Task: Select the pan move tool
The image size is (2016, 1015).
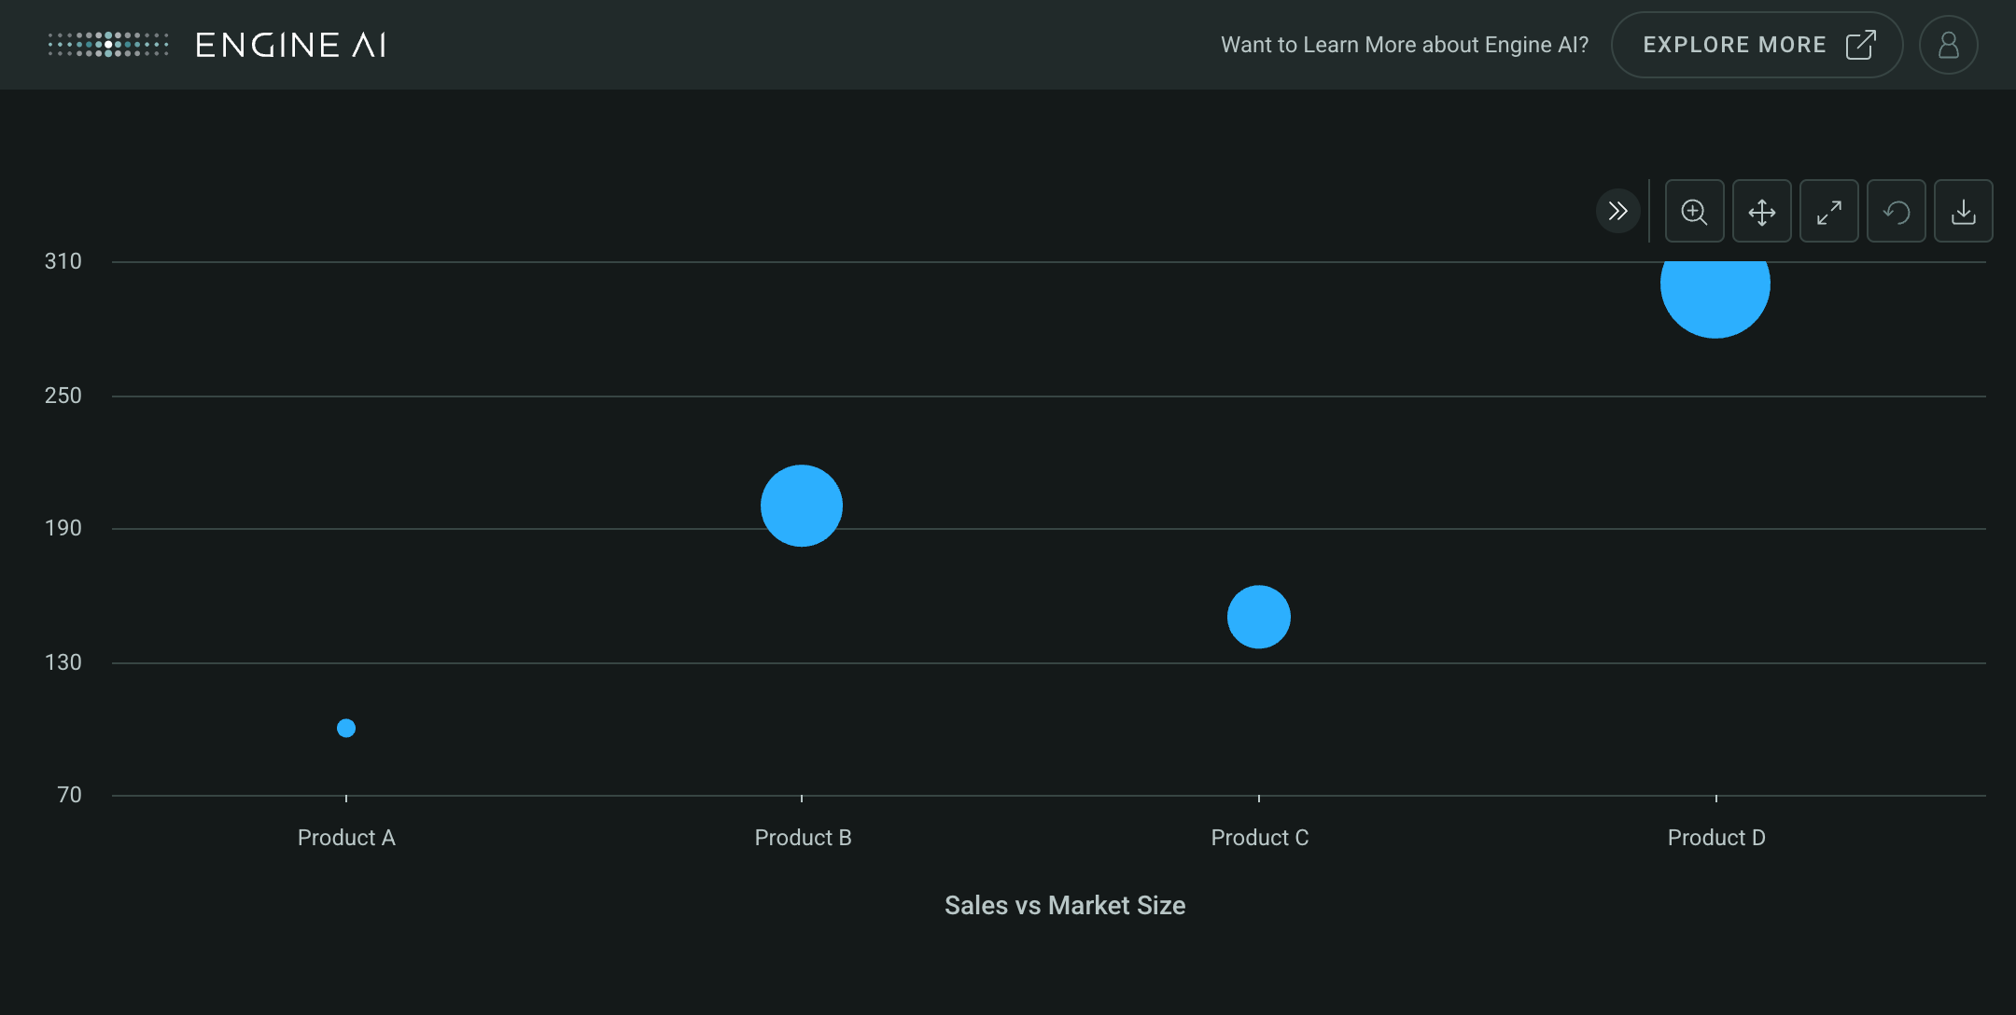Action: click(x=1762, y=211)
